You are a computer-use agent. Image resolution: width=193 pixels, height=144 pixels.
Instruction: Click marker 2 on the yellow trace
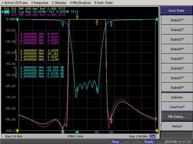coord(96,22)
